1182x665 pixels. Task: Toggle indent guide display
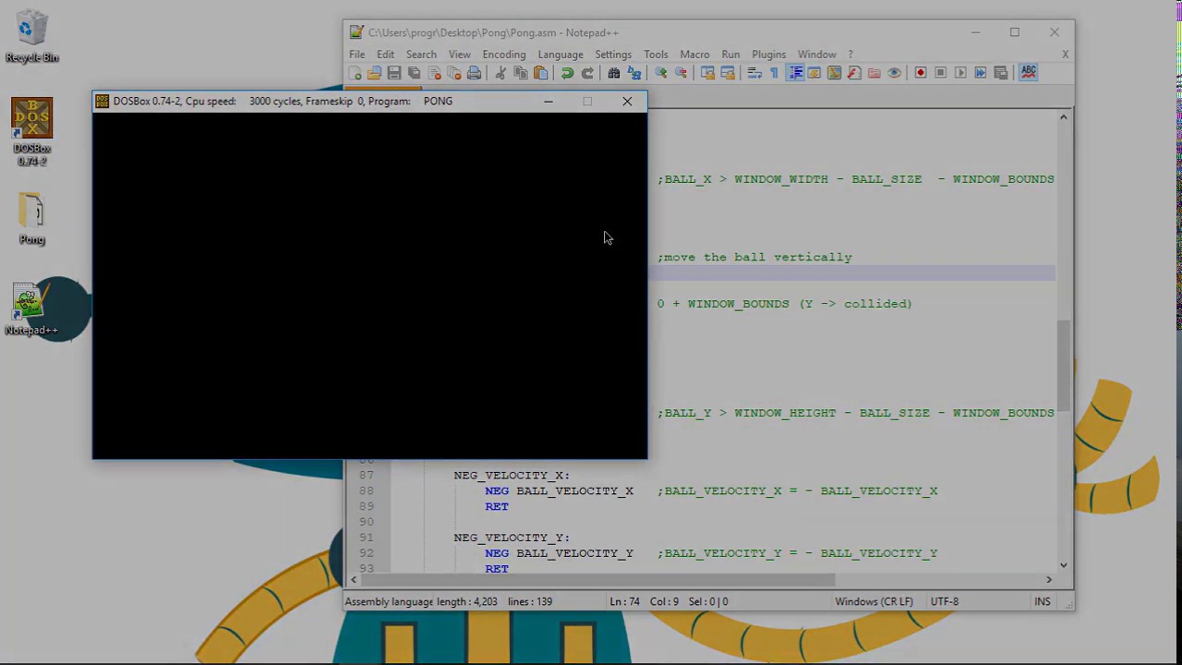[x=795, y=73]
